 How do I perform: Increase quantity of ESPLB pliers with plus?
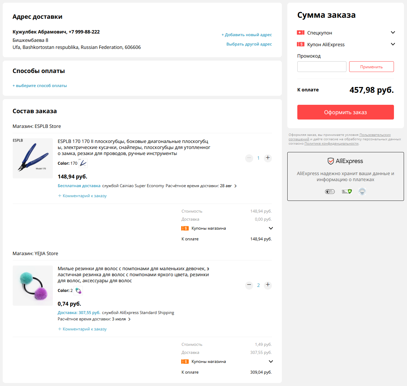268,158
